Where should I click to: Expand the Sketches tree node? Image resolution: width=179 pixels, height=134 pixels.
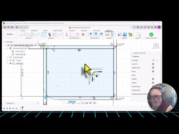(7, 63)
